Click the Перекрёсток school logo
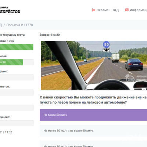Viewport: 147px width, 147px height. point(10,10)
